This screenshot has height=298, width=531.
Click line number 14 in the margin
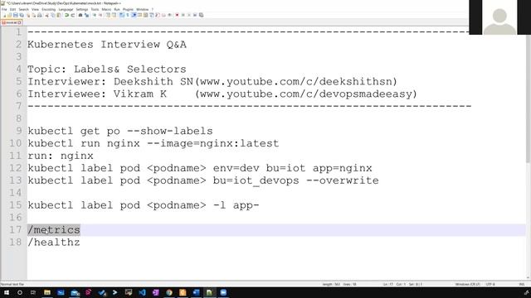pos(15,193)
